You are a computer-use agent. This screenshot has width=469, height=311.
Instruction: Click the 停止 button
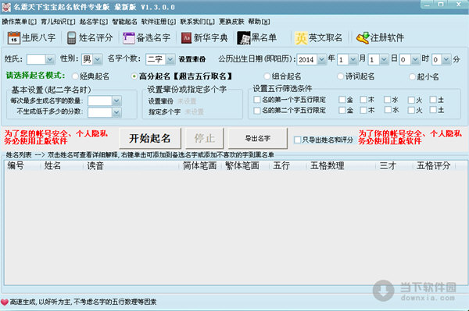204,138
